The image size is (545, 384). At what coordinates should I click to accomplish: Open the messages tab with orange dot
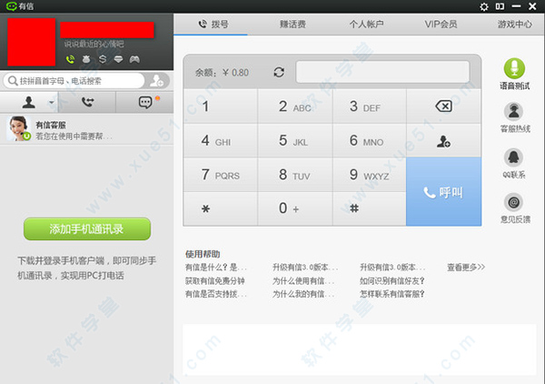click(x=145, y=102)
